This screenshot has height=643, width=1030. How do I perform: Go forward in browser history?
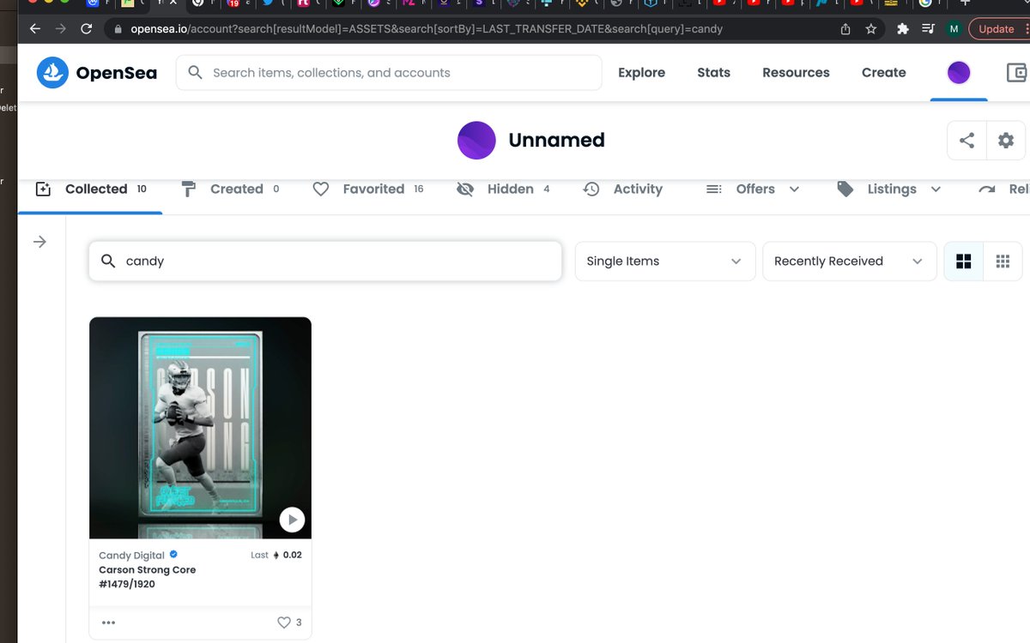point(60,28)
